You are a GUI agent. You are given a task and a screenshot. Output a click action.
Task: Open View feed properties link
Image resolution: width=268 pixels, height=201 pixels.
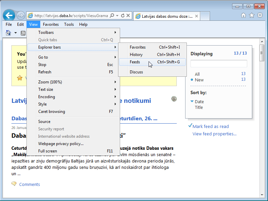coord(215,134)
